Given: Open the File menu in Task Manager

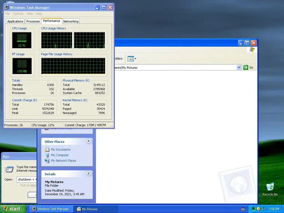Looking at the screenshot, I should (x=7, y=14).
